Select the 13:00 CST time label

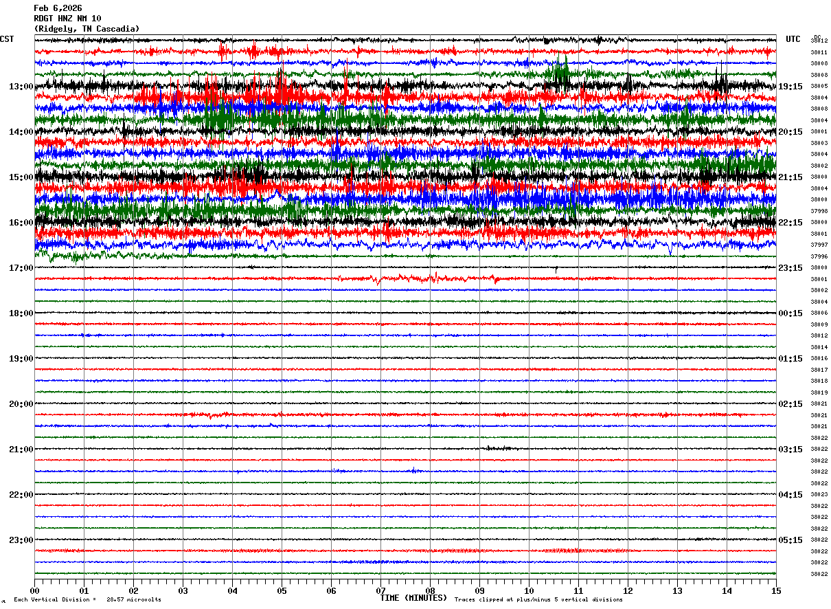pyautogui.click(x=21, y=87)
